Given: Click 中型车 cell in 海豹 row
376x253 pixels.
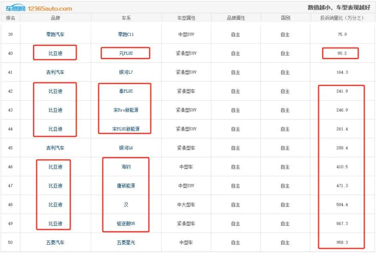Looking at the screenshot, I should click(x=186, y=167).
